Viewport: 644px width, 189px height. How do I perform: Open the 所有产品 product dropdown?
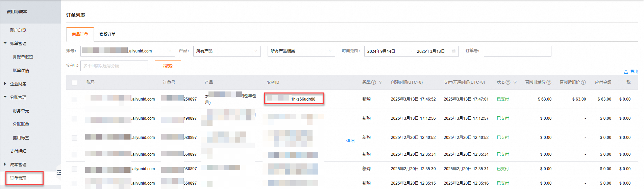pyautogui.click(x=227, y=51)
